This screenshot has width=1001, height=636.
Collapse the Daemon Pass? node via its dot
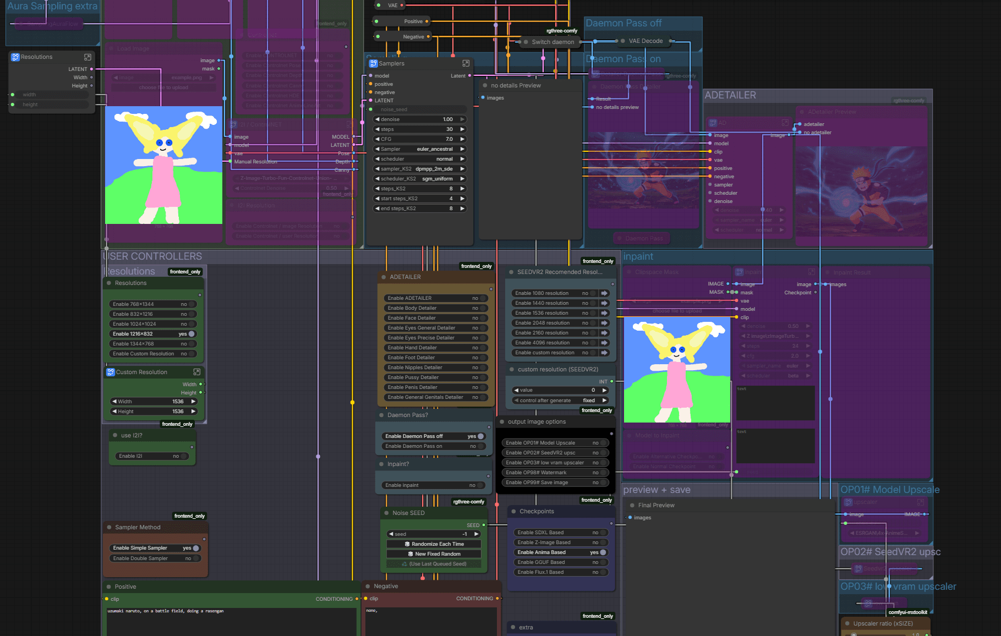click(x=381, y=415)
